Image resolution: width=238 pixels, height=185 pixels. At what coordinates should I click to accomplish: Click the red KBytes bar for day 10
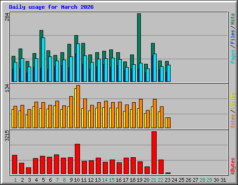(78, 159)
